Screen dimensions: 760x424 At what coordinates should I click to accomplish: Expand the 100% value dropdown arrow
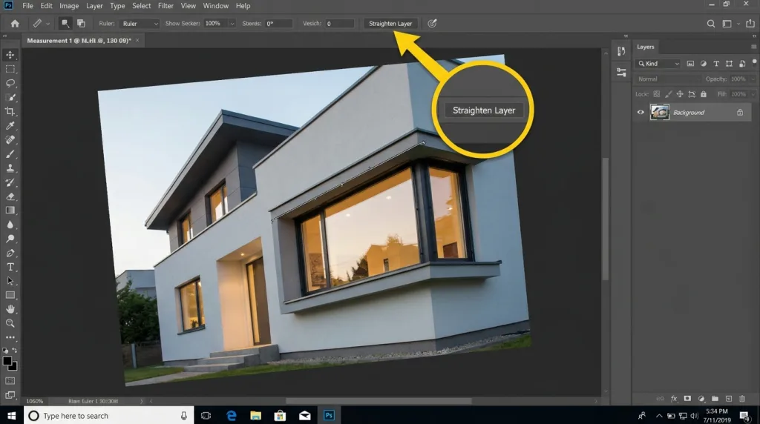click(232, 23)
